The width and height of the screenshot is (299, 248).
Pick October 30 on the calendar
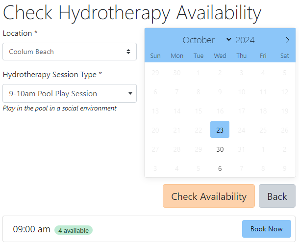pos(220,149)
